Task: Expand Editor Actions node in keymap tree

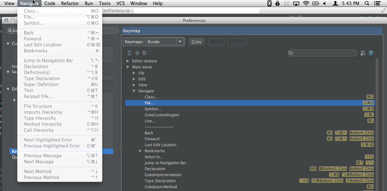Action: pyautogui.click(x=127, y=61)
